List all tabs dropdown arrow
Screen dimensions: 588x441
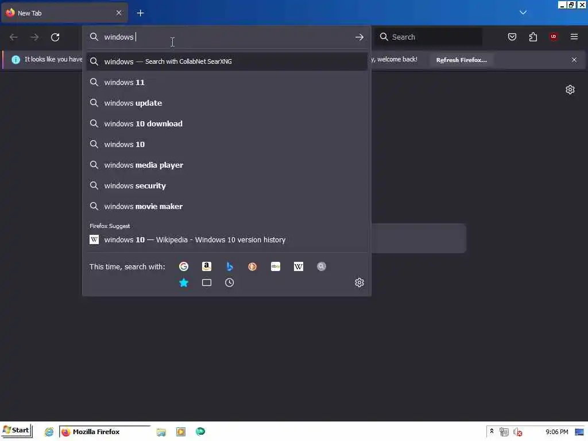(523, 13)
